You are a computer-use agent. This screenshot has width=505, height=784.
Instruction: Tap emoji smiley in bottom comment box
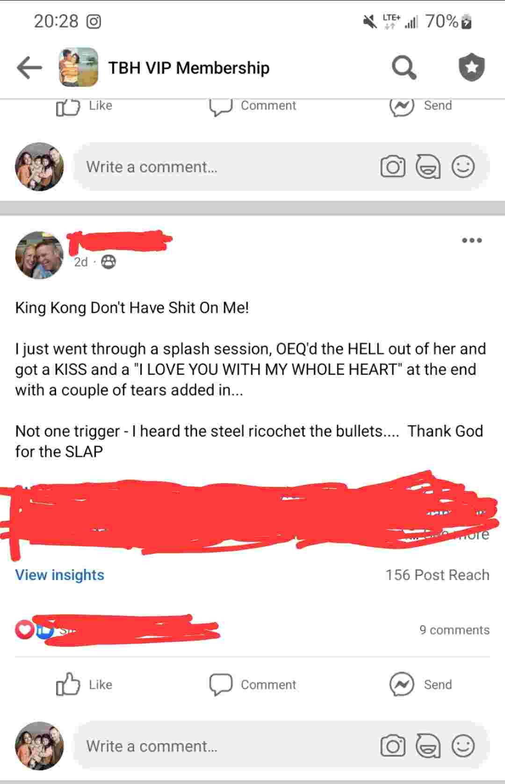coord(463,746)
